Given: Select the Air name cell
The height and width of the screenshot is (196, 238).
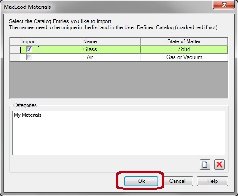Looking at the screenshot, I should pos(90,57).
